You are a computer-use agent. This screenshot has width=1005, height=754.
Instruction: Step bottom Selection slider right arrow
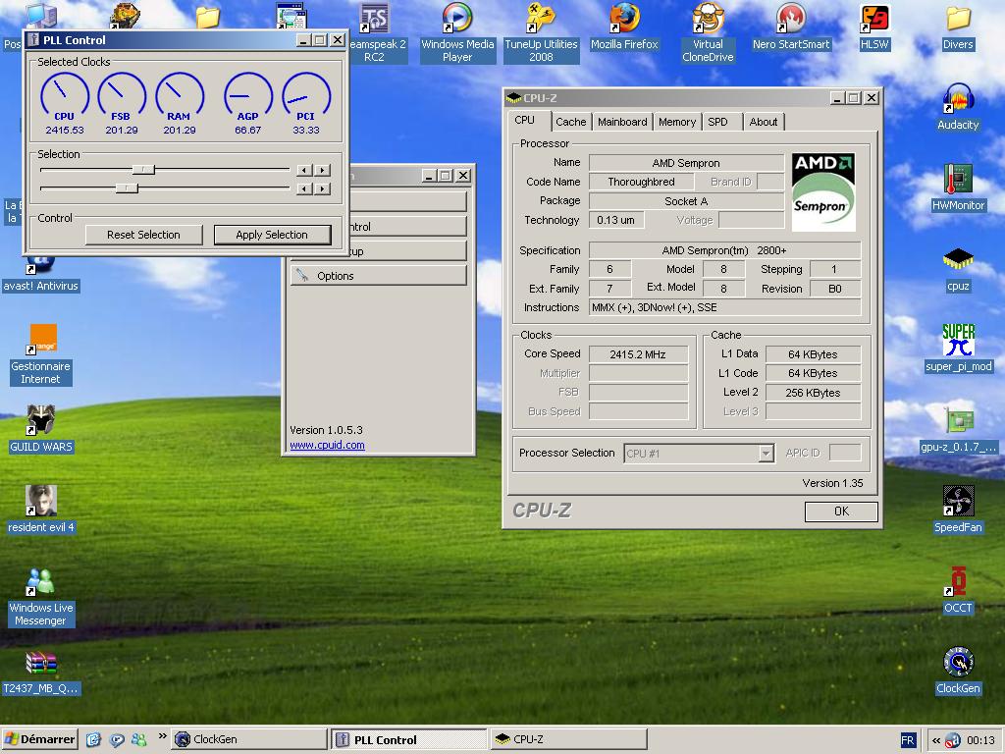tap(322, 188)
